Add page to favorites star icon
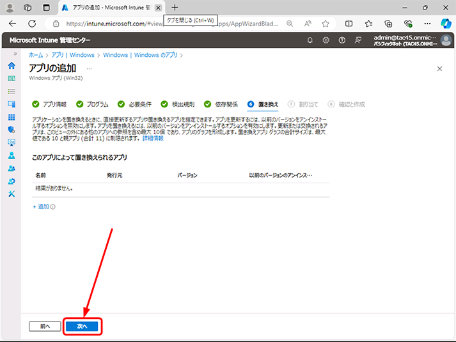The width and height of the screenshot is (456, 342). (326, 24)
